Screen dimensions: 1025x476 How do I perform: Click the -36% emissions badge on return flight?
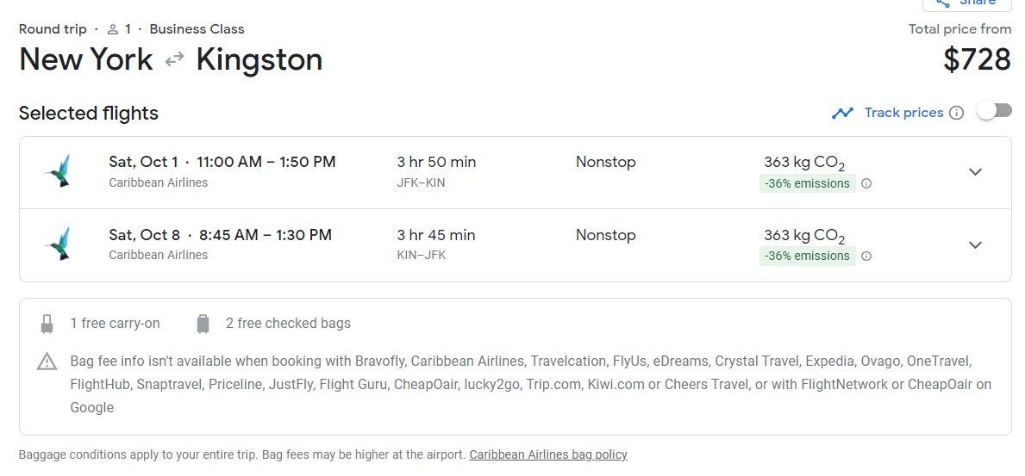[807, 256]
